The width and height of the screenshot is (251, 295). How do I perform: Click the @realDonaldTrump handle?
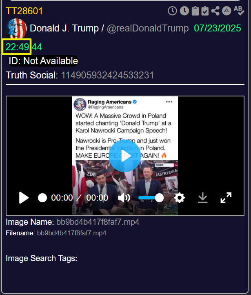pos(148,29)
